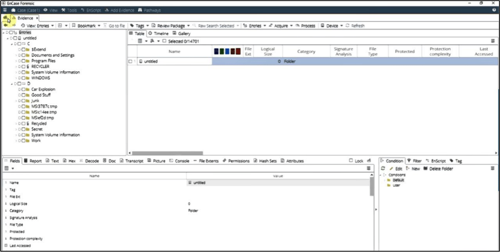Switch to the Timeline tab
The height and width of the screenshot is (252, 500).
coord(158,33)
